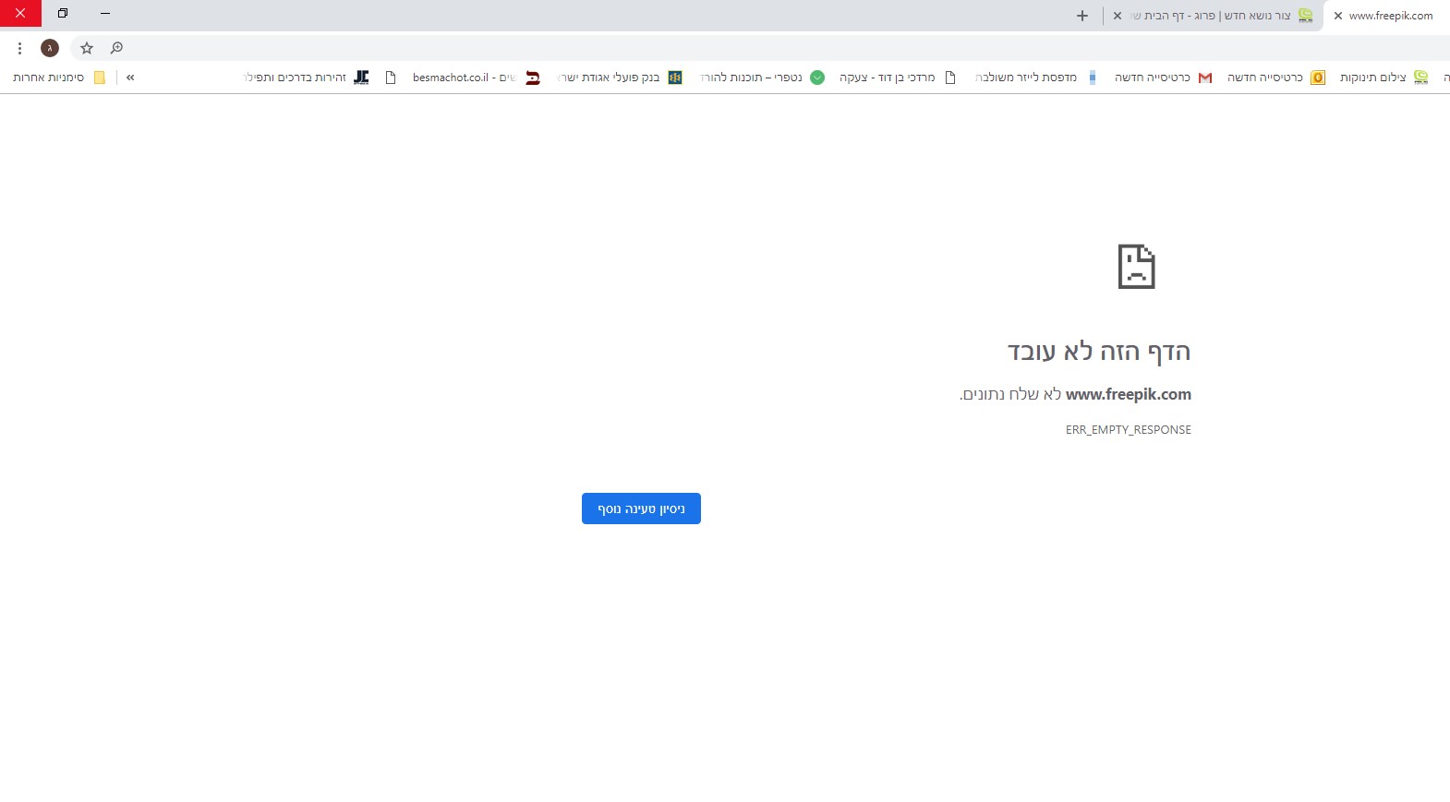Open the מדפסת לייזר משולבת bookmark
Image resolution: width=1450 pixels, height=802 pixels.
tap(1036, 78)
